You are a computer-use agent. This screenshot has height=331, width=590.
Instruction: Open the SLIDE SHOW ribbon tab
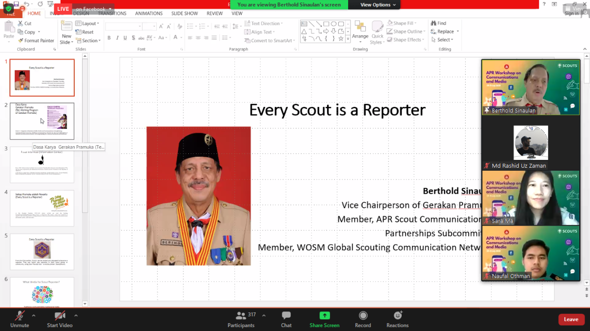tap(184, 13)
